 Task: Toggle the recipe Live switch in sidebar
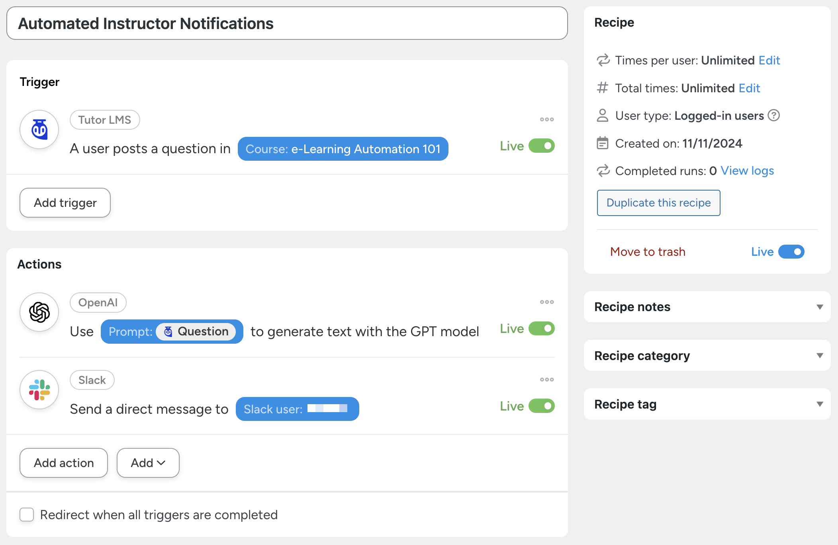(x=791, y=252)
